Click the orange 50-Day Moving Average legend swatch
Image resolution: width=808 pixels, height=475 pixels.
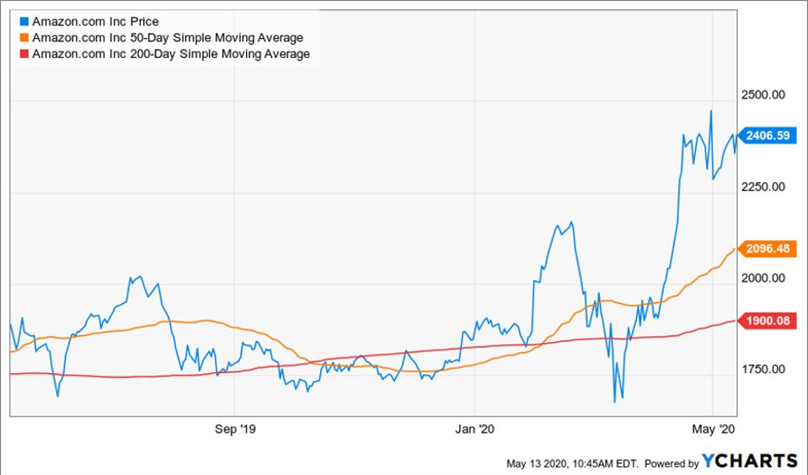24,38
